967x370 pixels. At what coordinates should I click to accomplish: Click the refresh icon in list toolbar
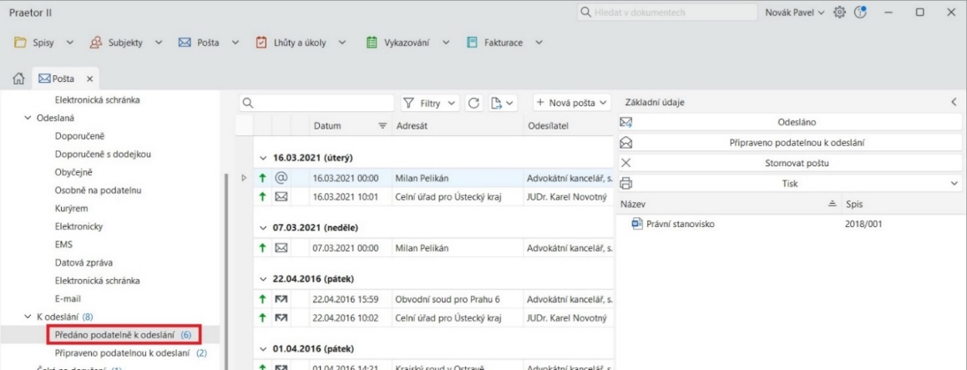click(473, 103)
